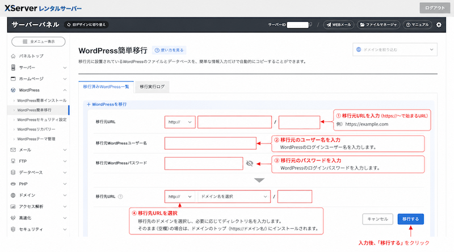This screenshot has width=454, height=252.
Task: Expand the 高速化 menu chevron
Action: (x=65, y=218)
